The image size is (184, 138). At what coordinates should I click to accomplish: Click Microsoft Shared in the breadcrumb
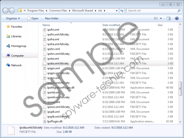click(x=82, y=11)
